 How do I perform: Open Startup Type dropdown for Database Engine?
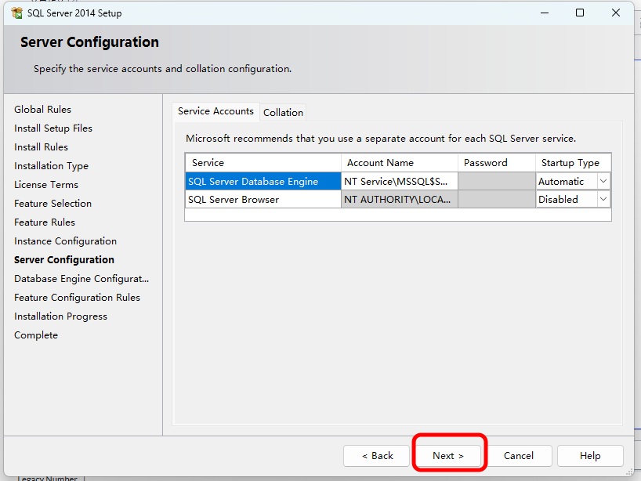click(x=603, y=181)
